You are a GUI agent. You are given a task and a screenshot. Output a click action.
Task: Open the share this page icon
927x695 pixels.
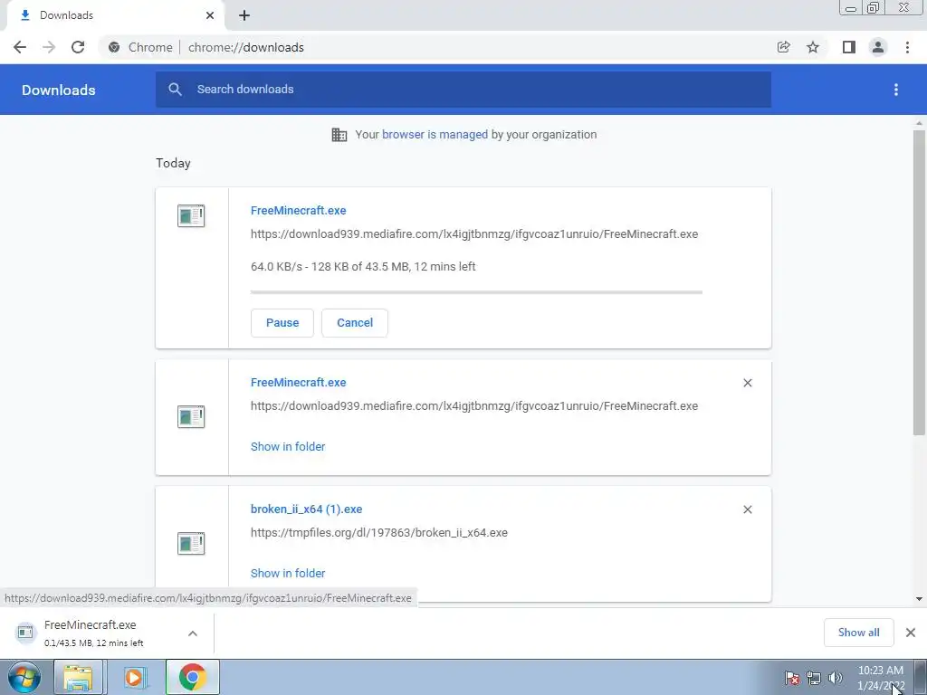[x=783, y=47]
